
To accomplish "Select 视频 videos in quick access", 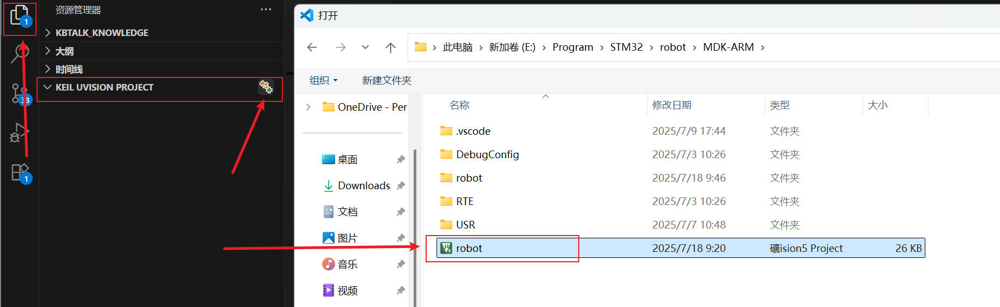I will pyautogui.click(x=340, y=290).
